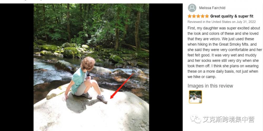Open reviewer name Melissa Fairchild
Image resolution: width=263 pixels, height=131 pixels.
(x=212, y=8)
